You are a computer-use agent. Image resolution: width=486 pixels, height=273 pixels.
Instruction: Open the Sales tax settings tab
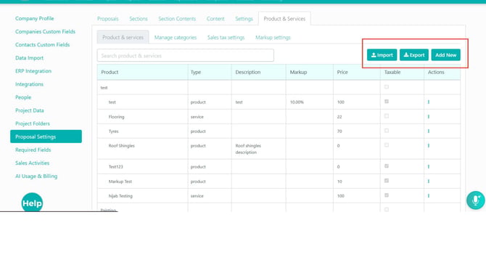point(226,38)
